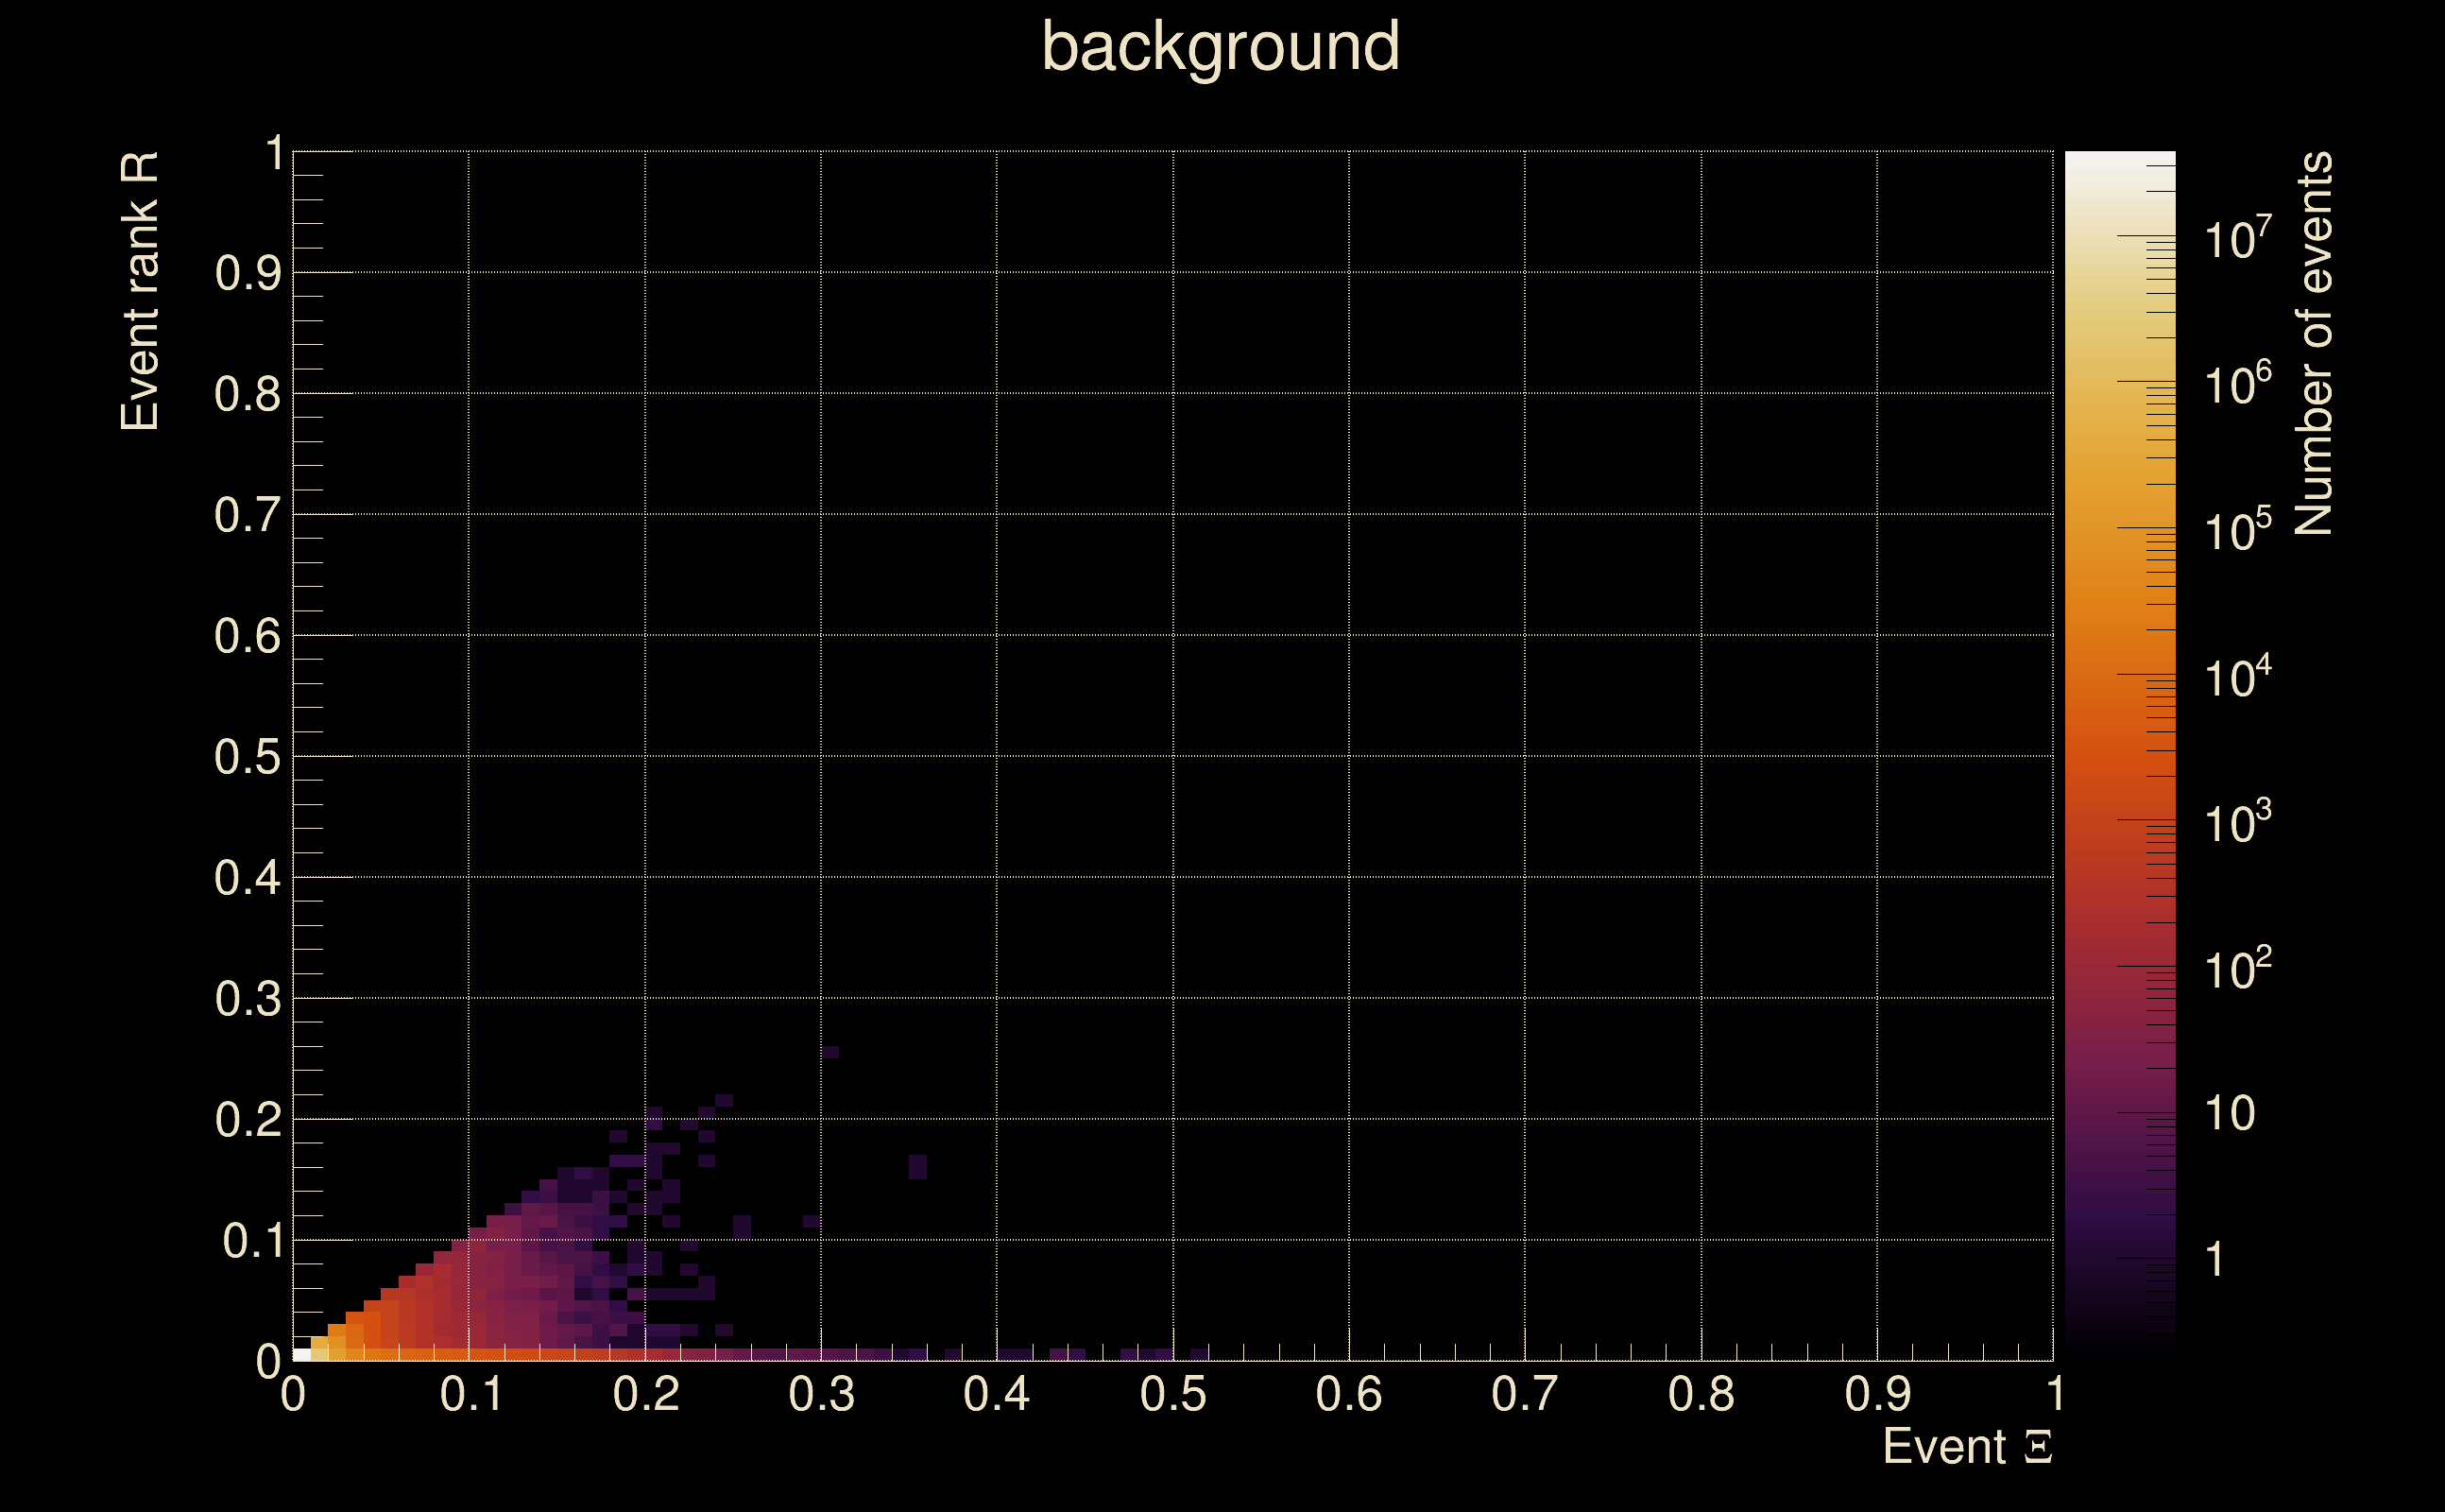2445x1512 pixels.
Task: Click the x-axis tick label 0.9
Action: pos(1877,1395)
